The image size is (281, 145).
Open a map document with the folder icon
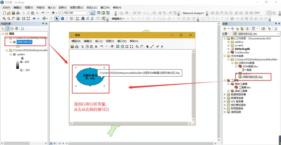[x=9, y=13]
